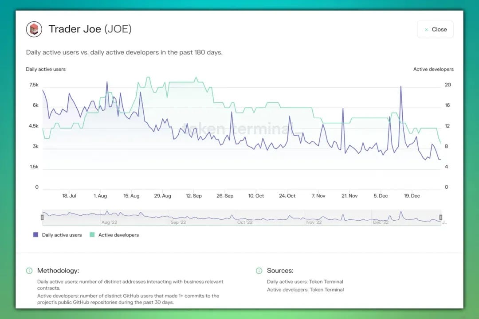Click the 29. Aug axis label
The height and width of the screenshot is (319, 479).
[x=162, y=196]
